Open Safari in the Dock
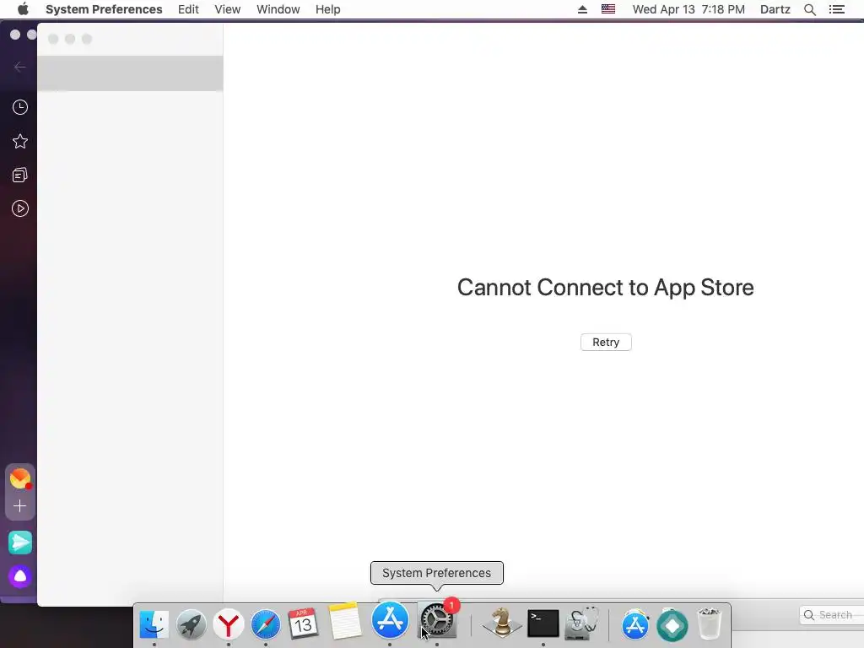Viewport: 864px width, 648px height. coord(266,625)
